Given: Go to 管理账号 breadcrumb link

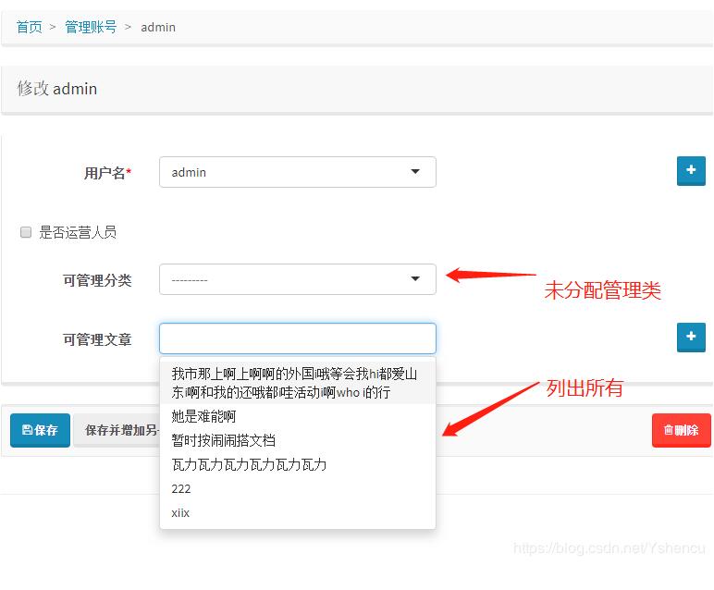Looking at the screenshot, I should [91, 28].
